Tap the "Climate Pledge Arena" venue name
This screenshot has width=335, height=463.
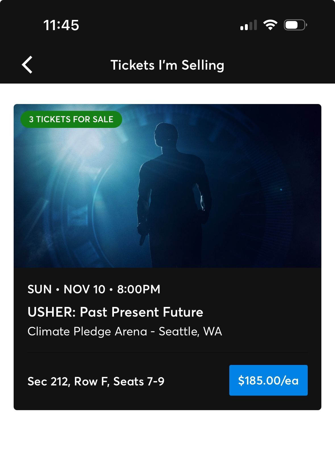coord(87,331)
